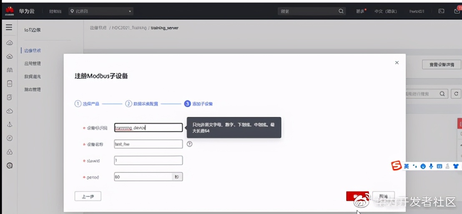Click the open-book icon in left rail
The image size is (462, 214).
10,70
